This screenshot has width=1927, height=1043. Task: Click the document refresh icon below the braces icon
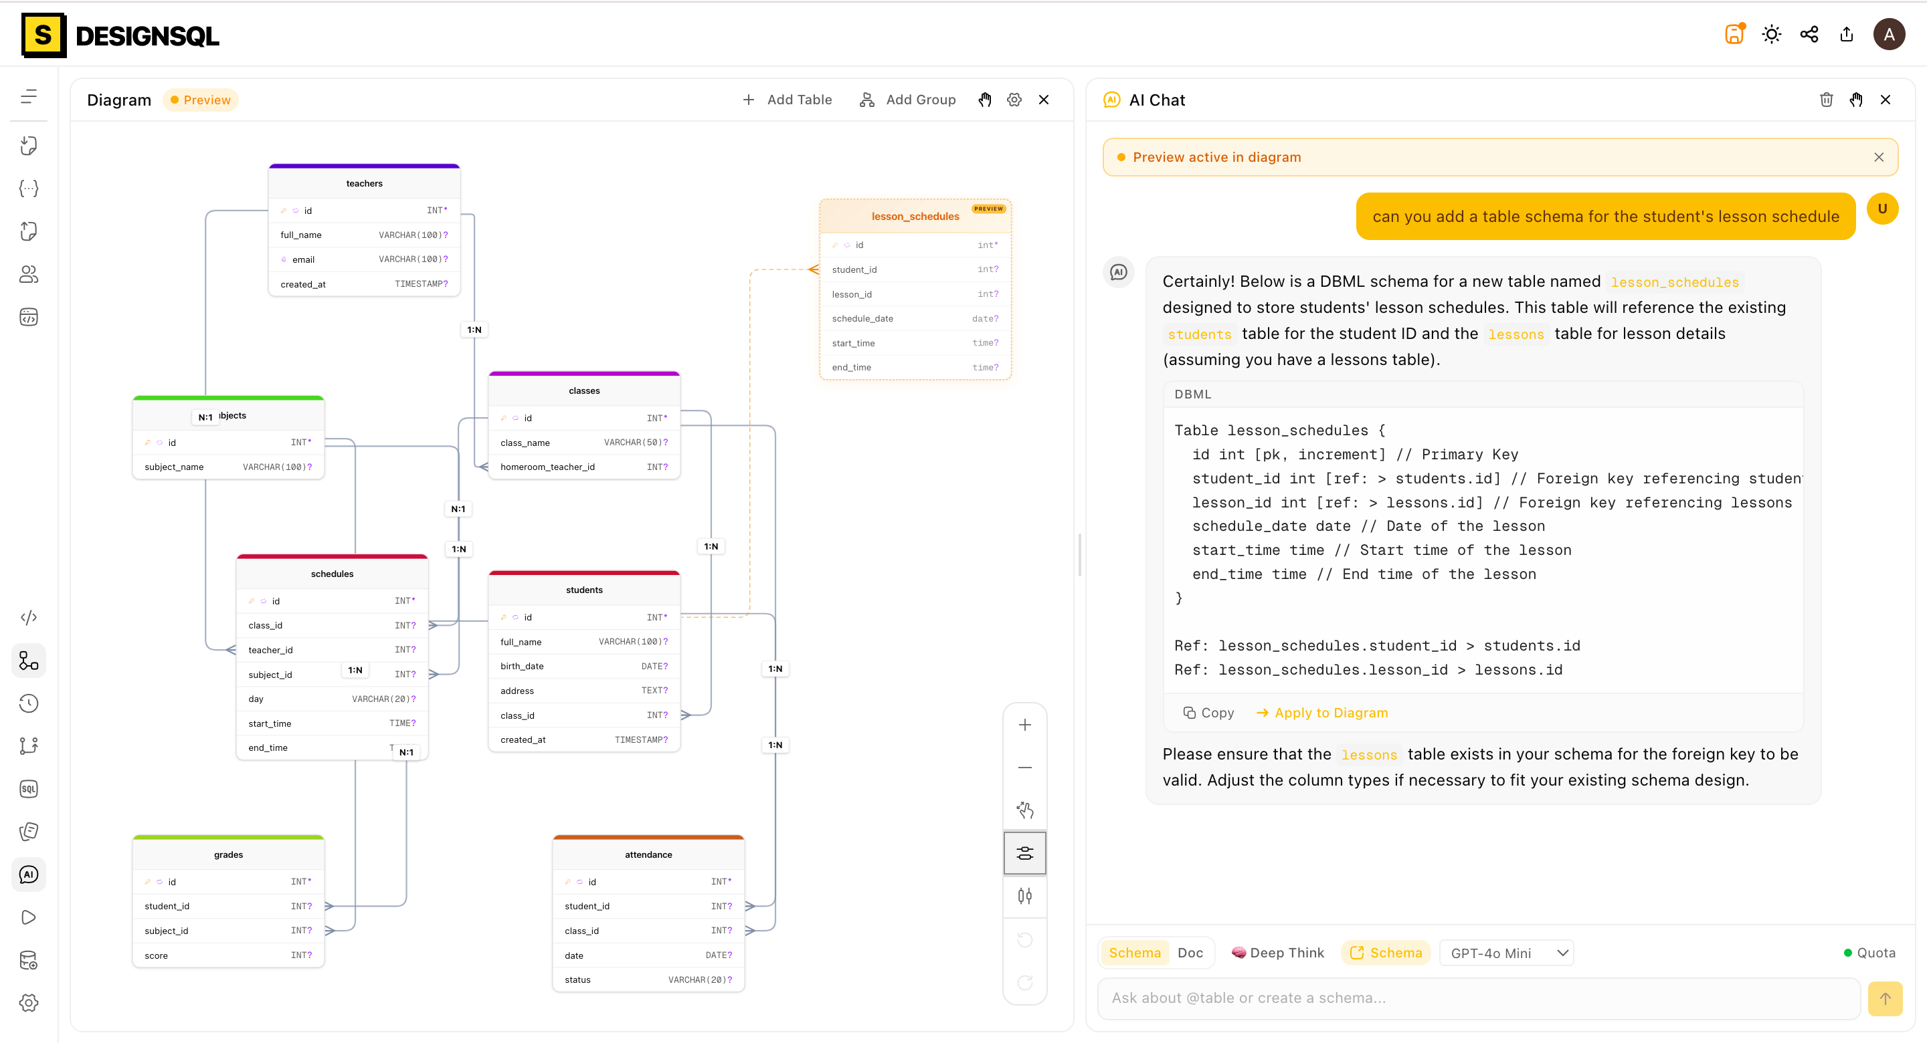click(28, 231)
